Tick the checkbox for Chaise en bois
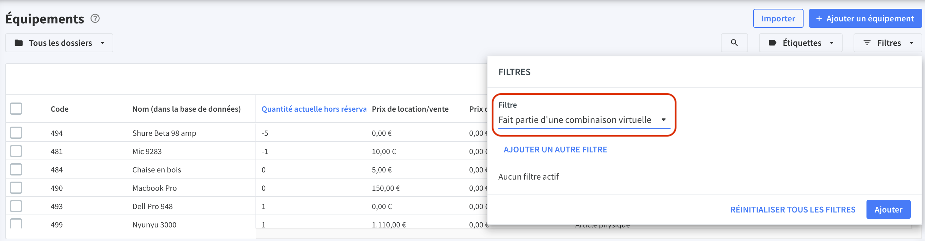925x241 pixels. tap(16, 169)
